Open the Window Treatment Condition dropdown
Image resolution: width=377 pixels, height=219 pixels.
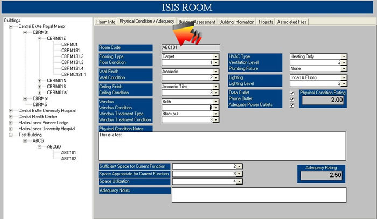tap(215, 119)
